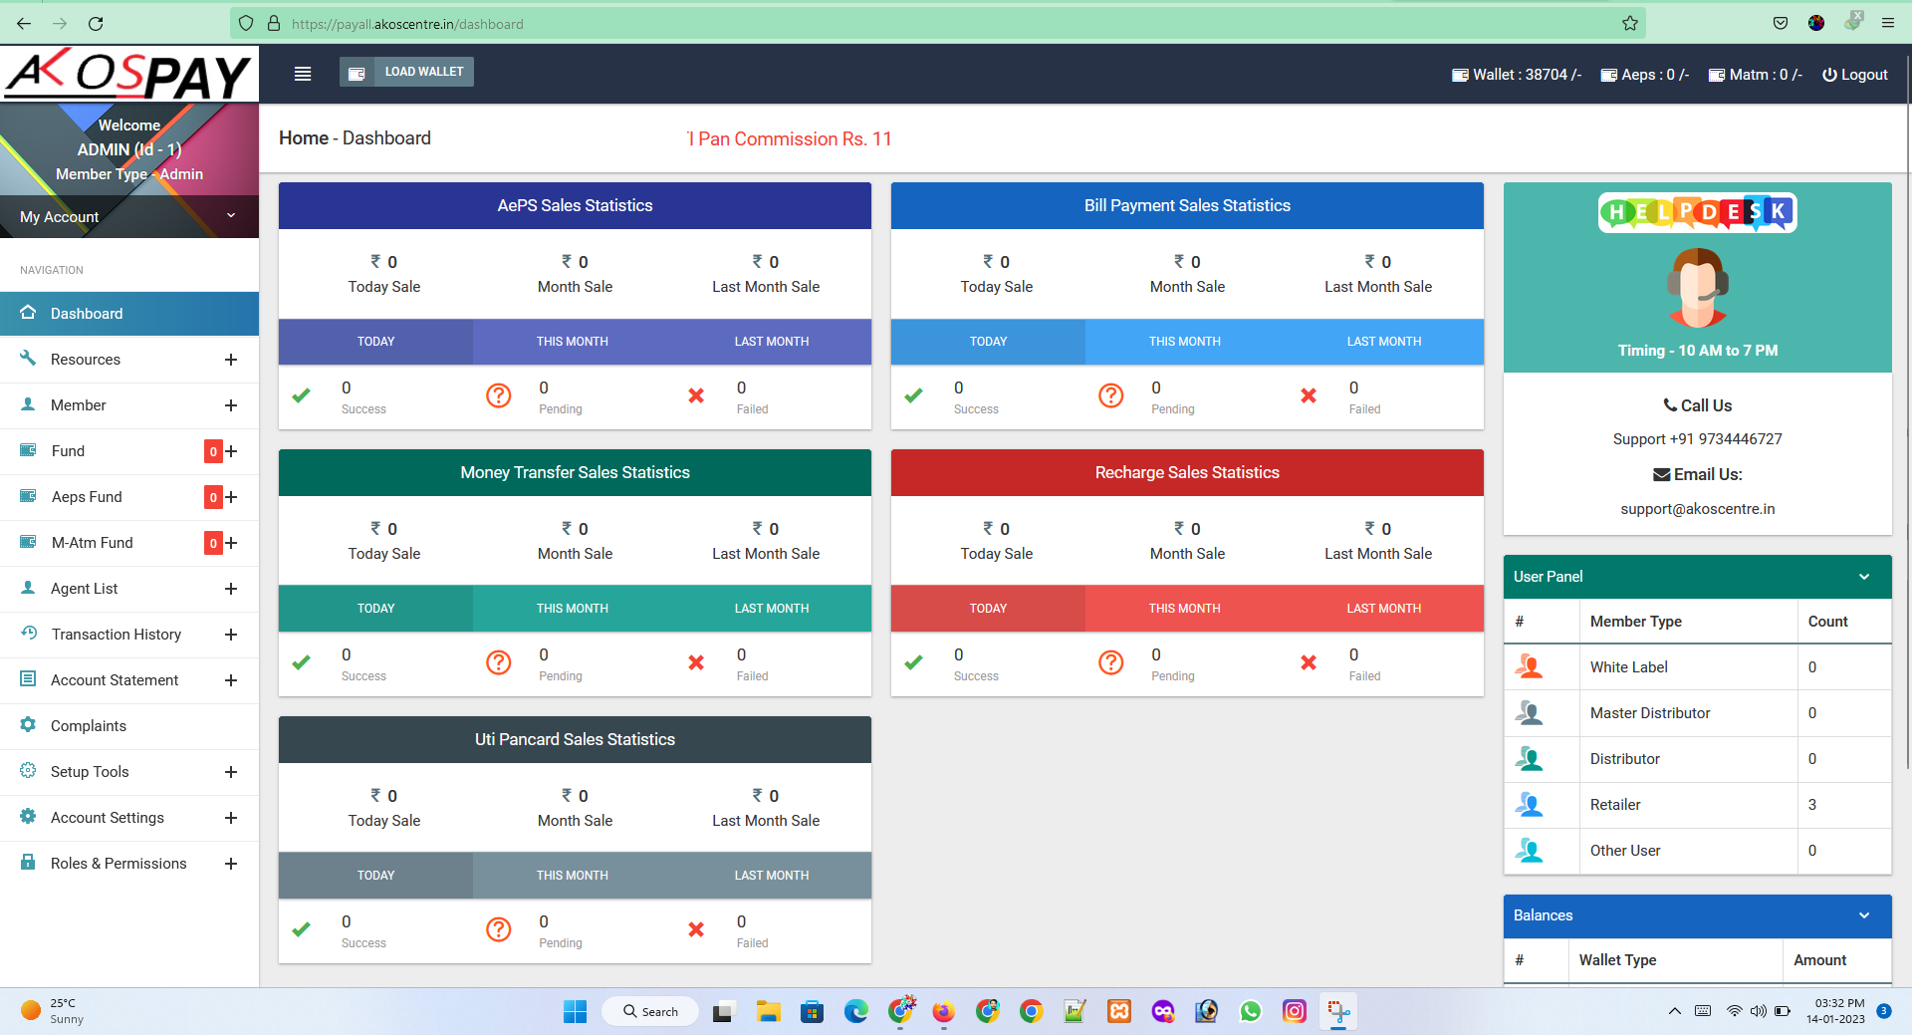Collapse the User Panel section
Viewport: 1912px width, 1035px height.
pyautogui.click(x=1864, y=577)
